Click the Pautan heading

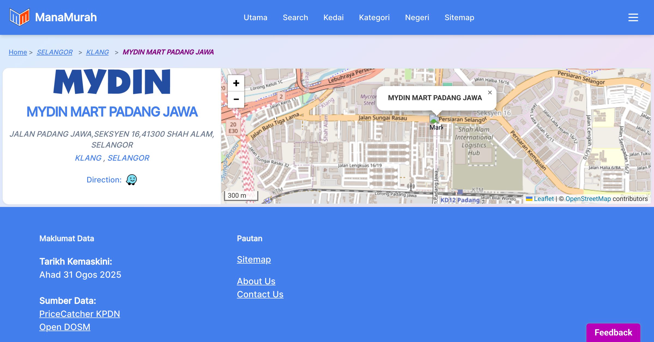pyautogui.click(x=250, y=239)
